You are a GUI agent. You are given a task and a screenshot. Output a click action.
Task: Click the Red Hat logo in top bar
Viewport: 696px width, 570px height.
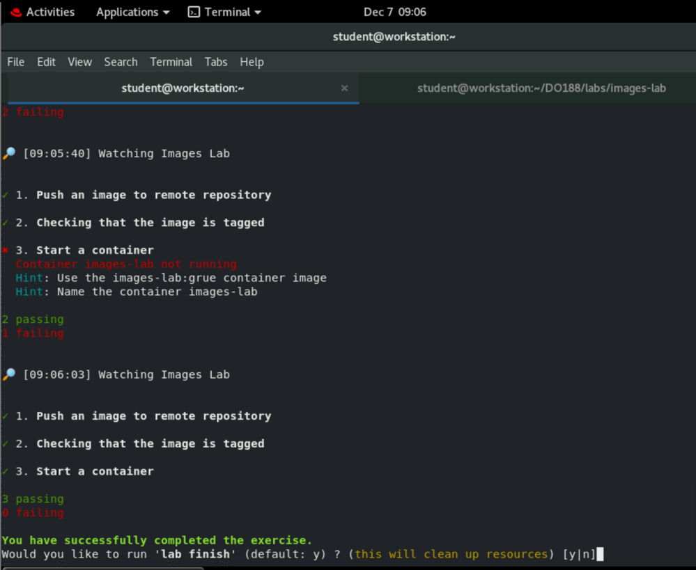tap(15, 13)
